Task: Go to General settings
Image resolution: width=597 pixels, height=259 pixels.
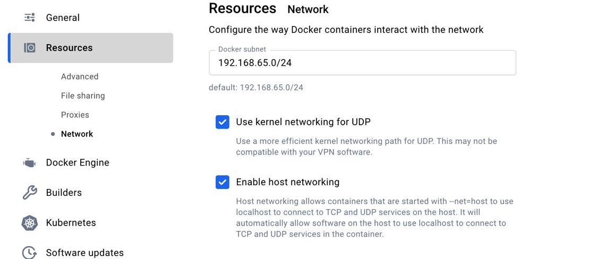Action: tap(63, 18)
